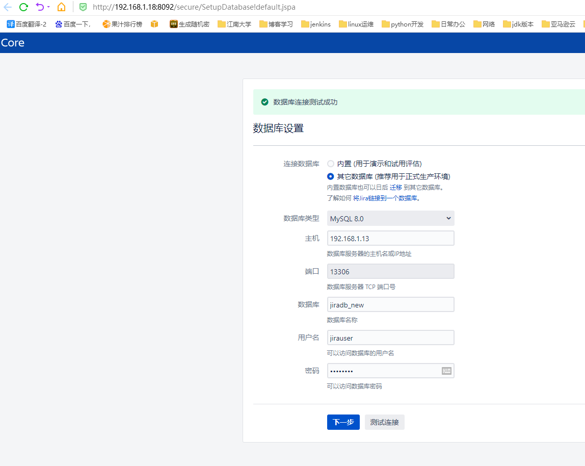
Task: Click the 端口 port field 13306
Action: pyautogui.click(x=391, y=271)
